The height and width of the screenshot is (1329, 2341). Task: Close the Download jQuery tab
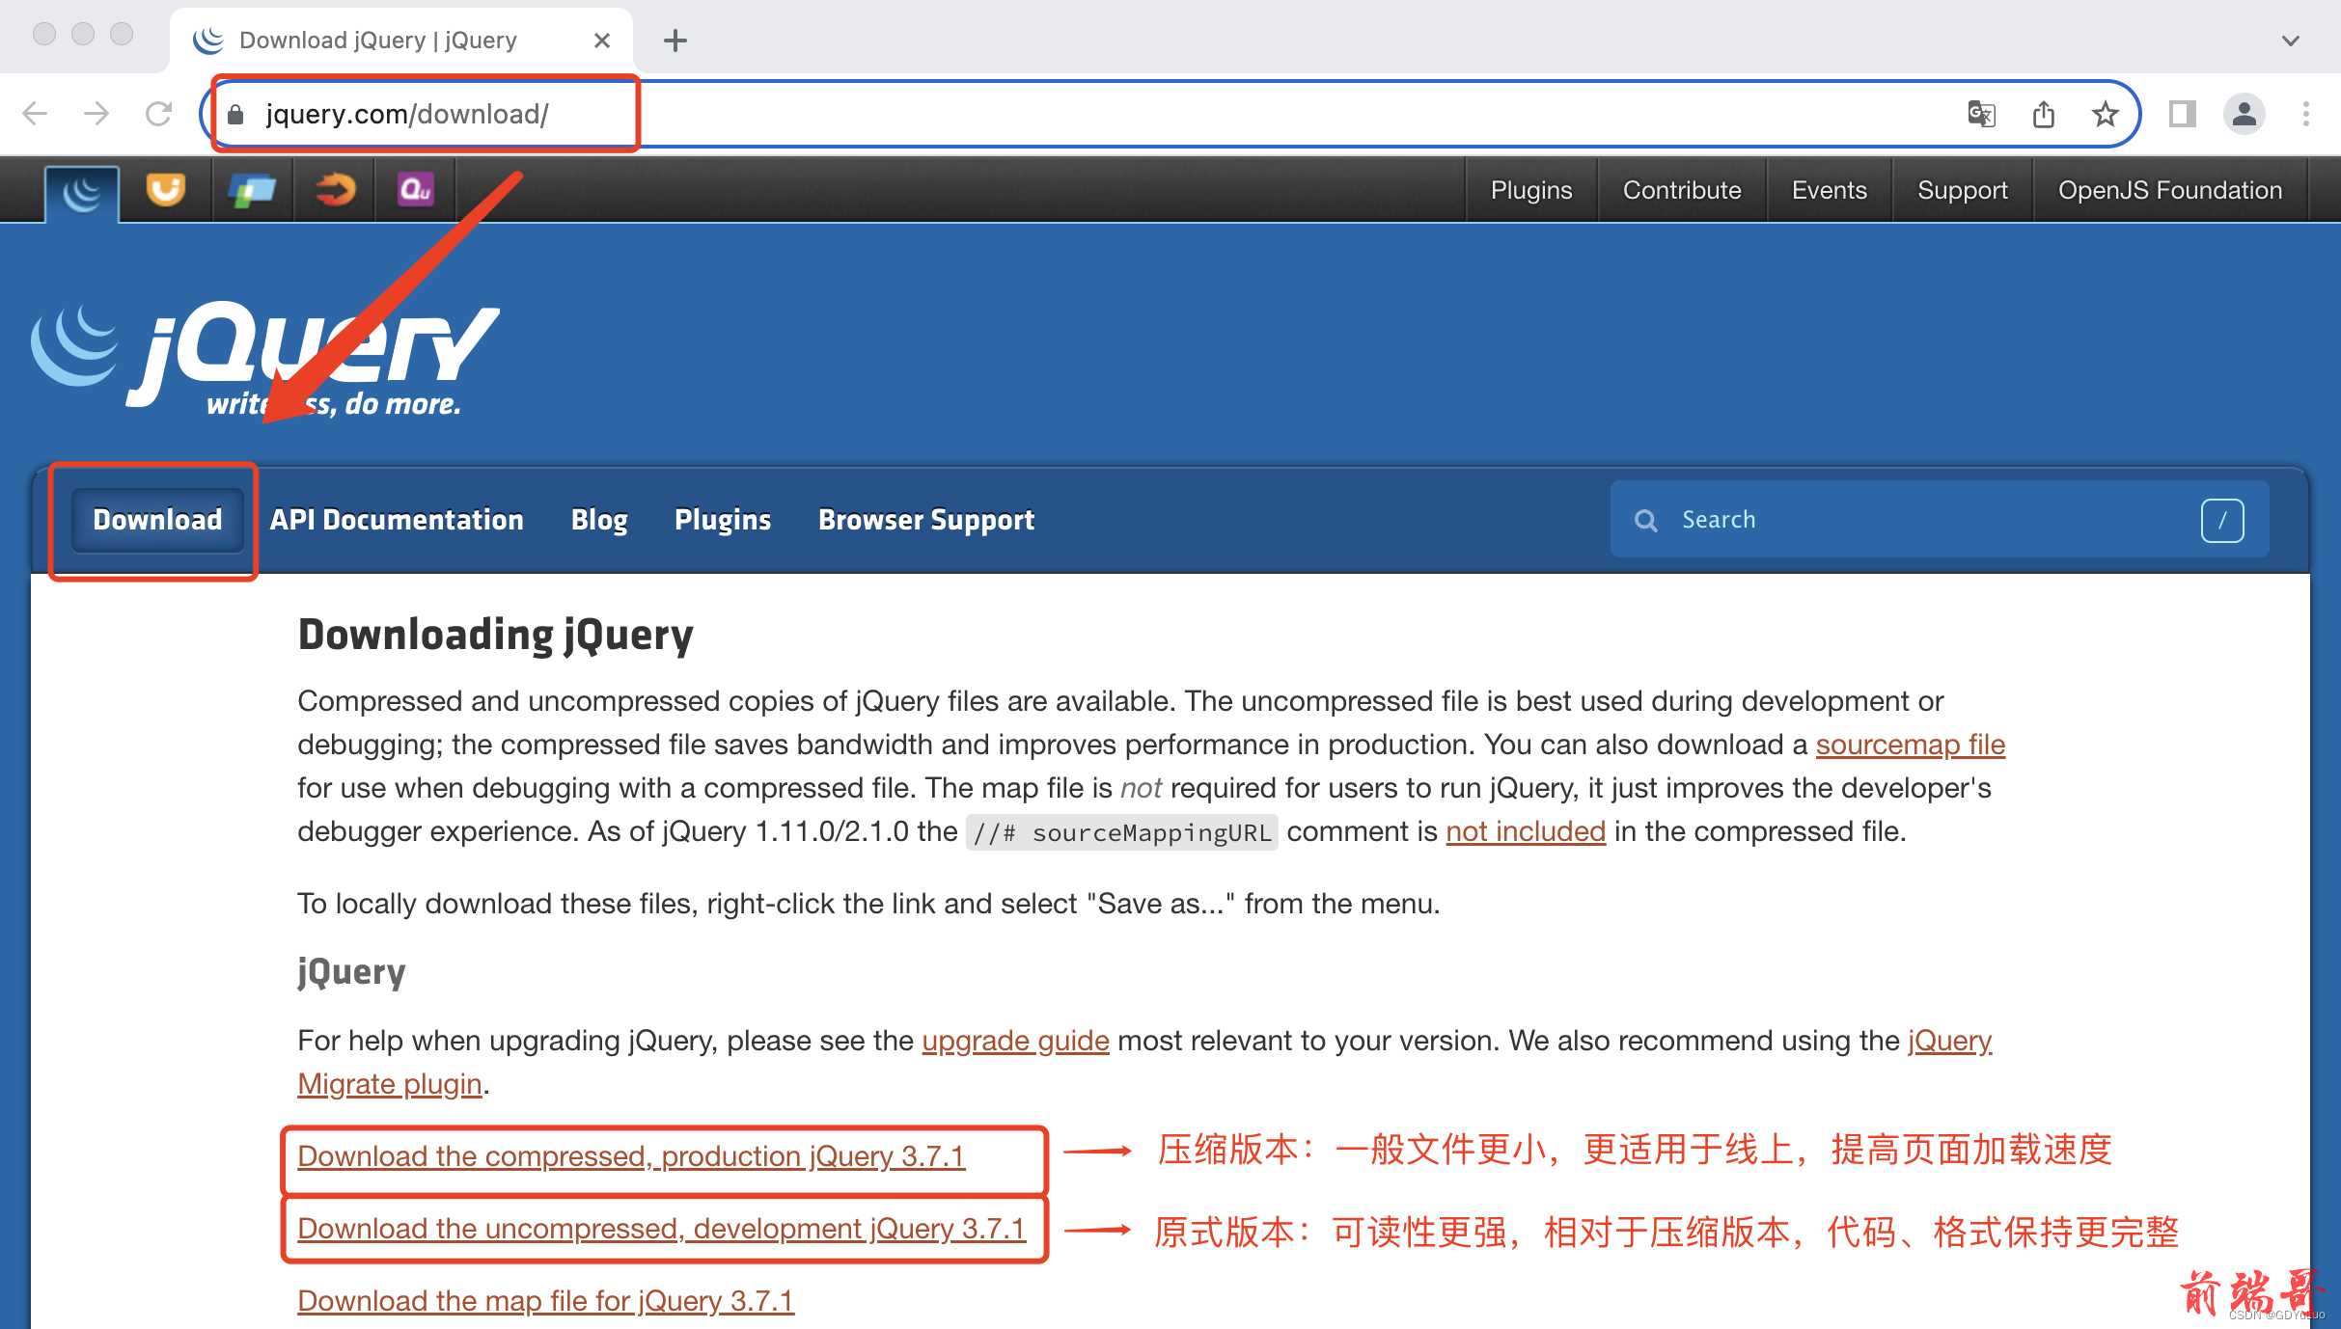(602, 41)
